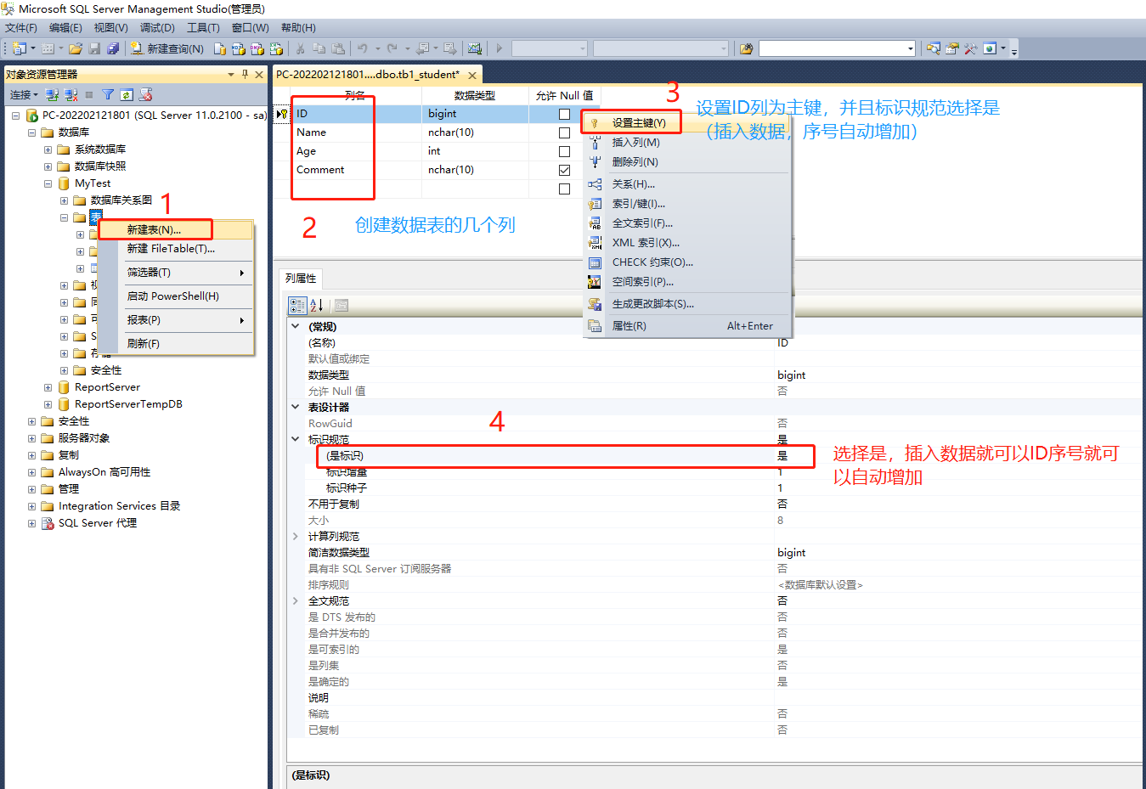Click the Paste toolbar icon

(338, 48)
